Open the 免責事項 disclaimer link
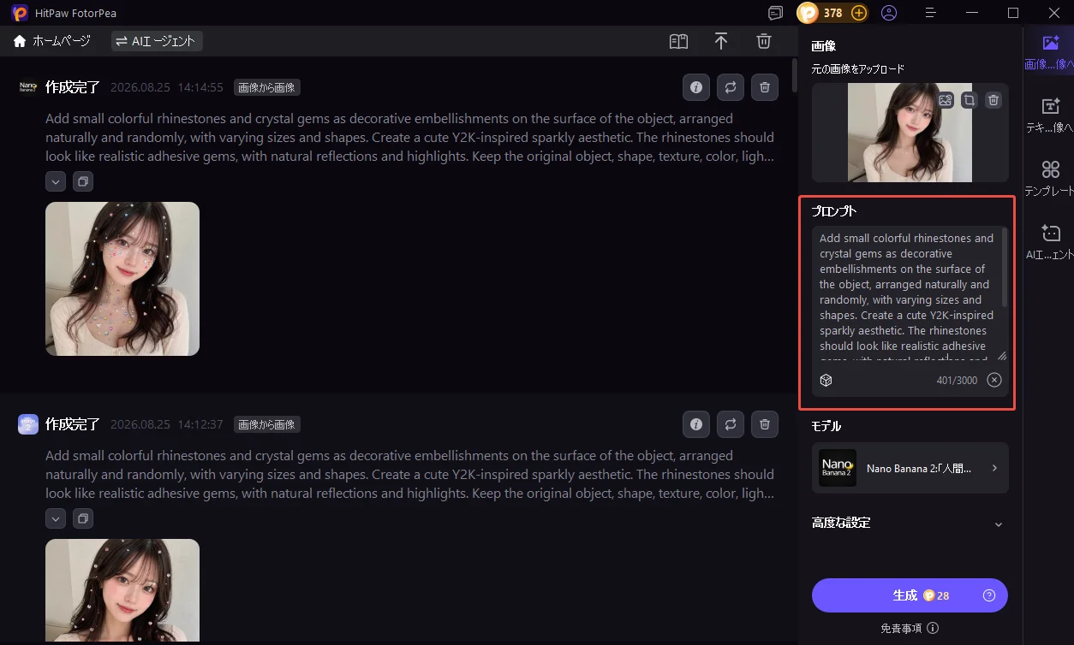Screen dimensions: 1074x645 [910, 628]
